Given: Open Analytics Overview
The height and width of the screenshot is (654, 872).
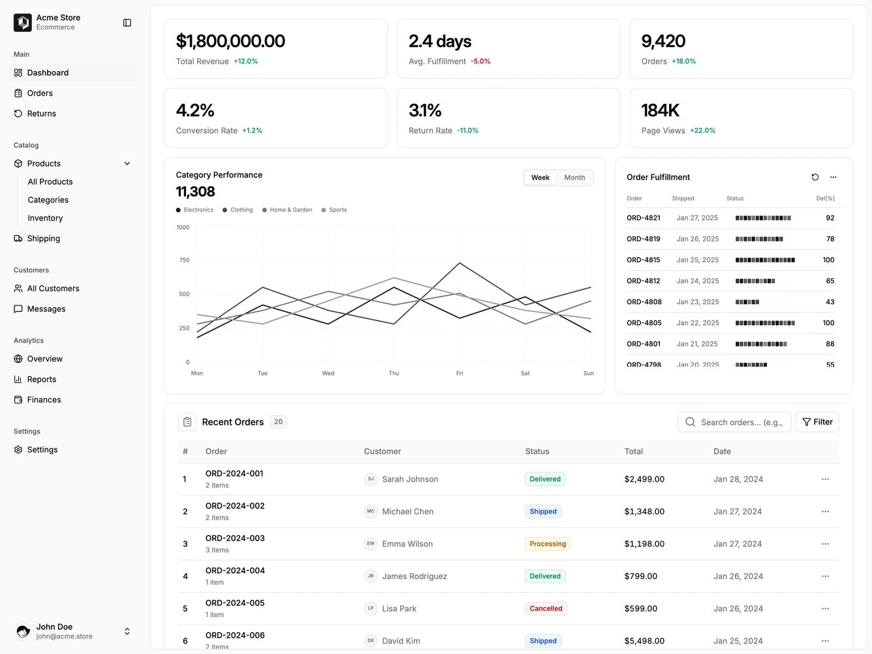Looking at the screenshot, I should (x=72, y=359).
